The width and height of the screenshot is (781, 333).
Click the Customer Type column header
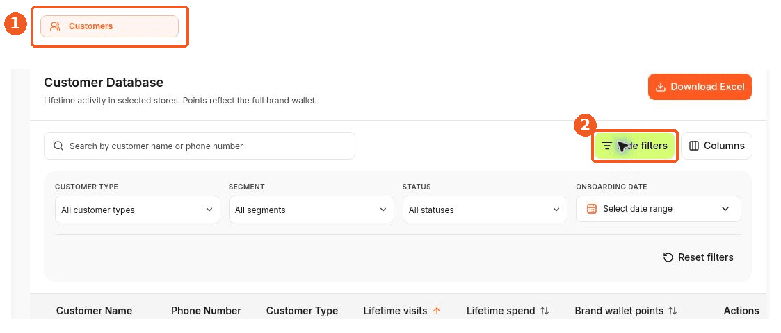302,311
